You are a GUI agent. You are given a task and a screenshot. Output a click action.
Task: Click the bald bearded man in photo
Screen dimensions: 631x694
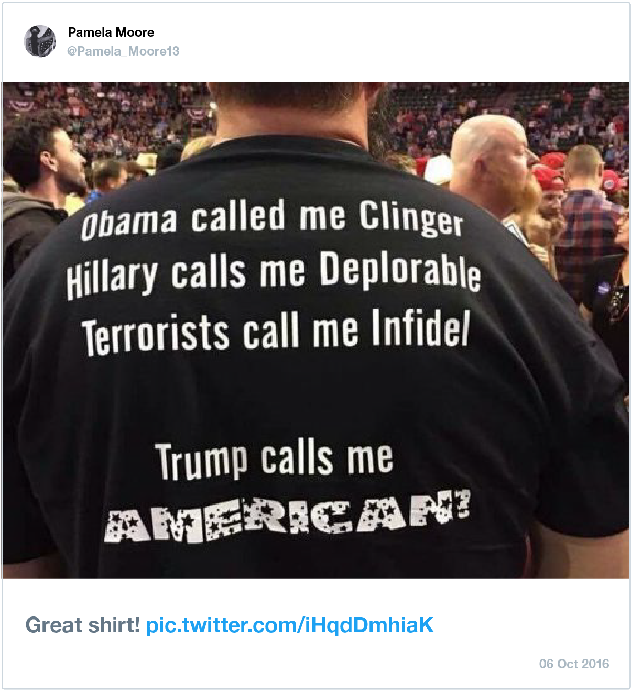(493, 157)
